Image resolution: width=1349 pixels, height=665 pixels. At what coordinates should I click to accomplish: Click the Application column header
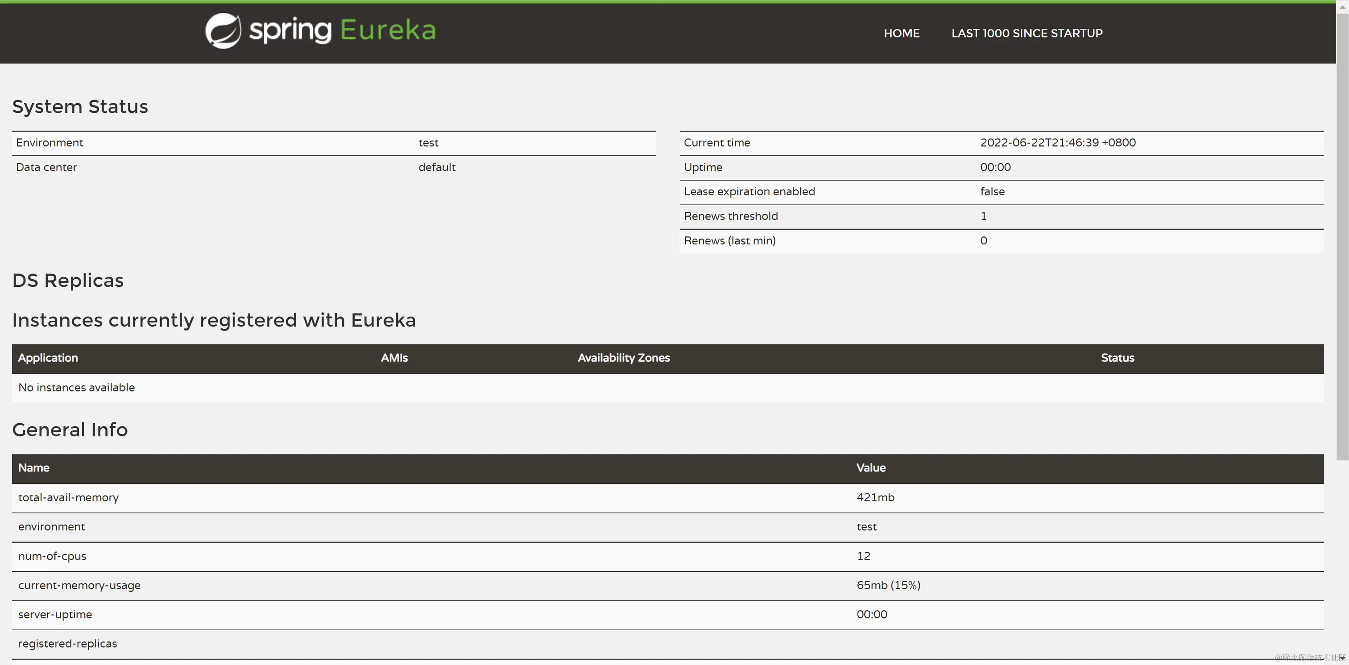click(48, 358)
